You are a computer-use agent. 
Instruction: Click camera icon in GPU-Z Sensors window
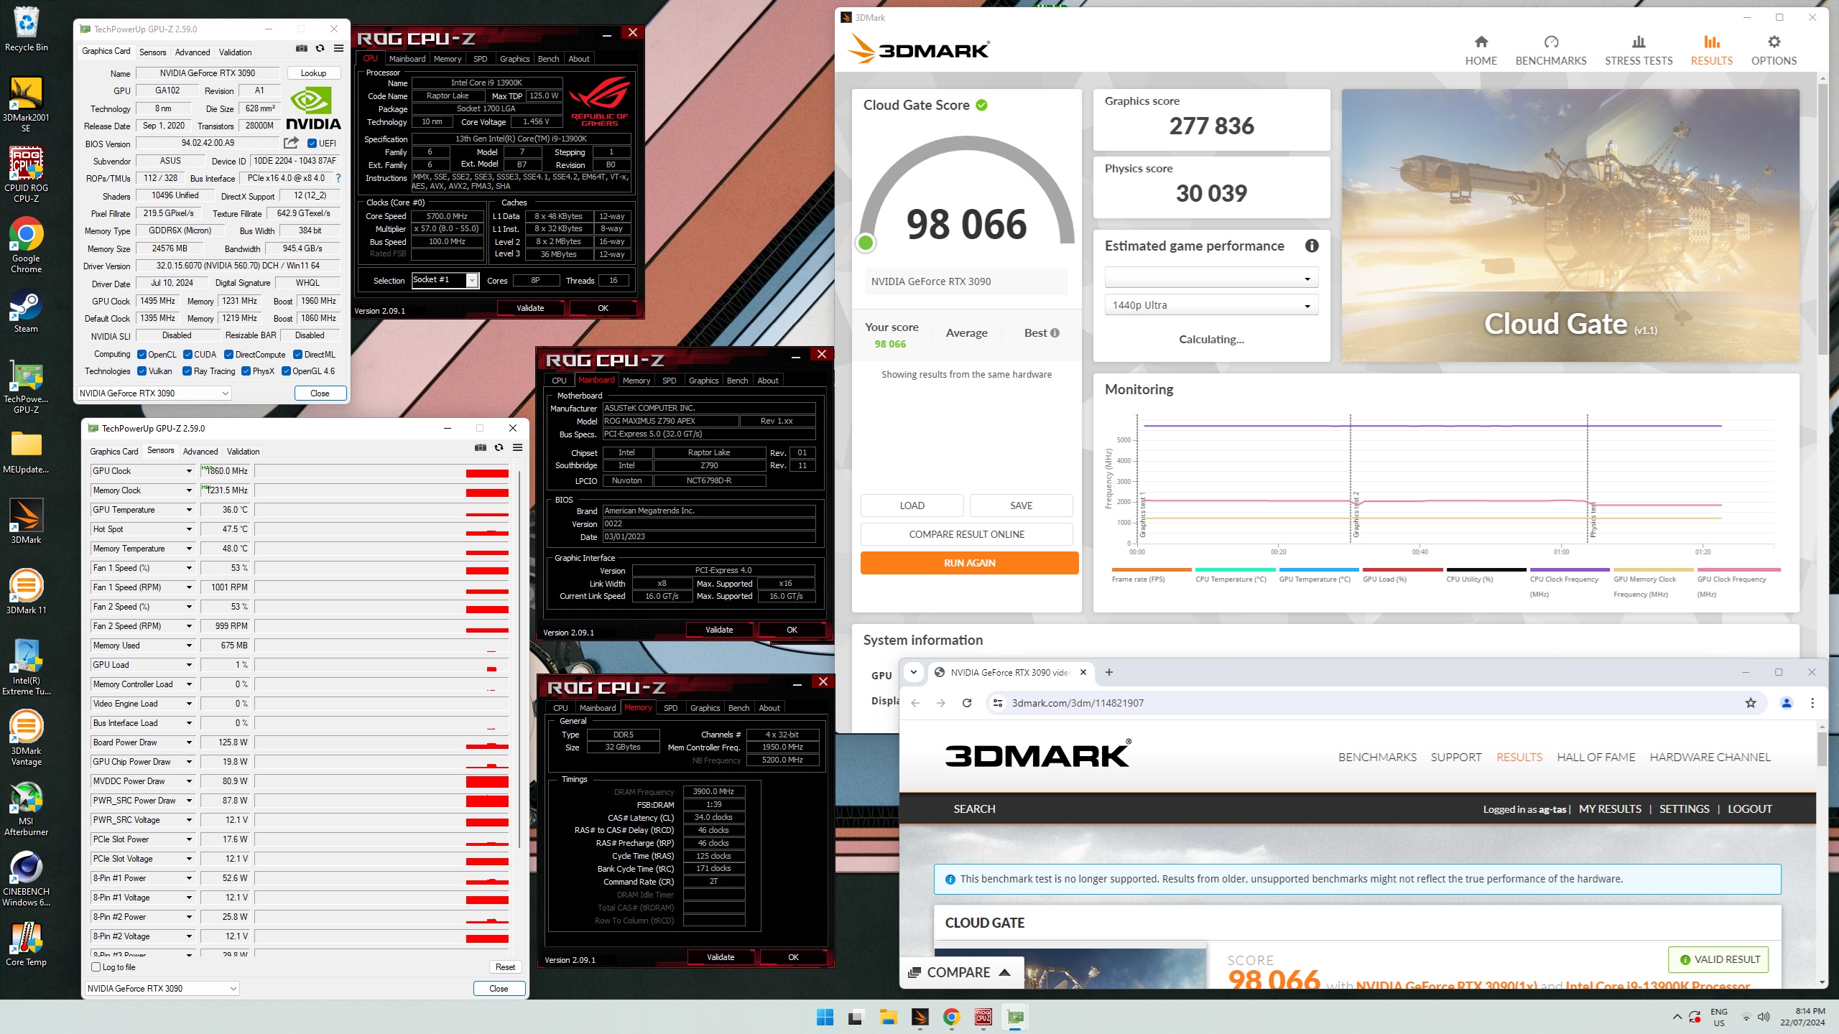click(481, 447)
